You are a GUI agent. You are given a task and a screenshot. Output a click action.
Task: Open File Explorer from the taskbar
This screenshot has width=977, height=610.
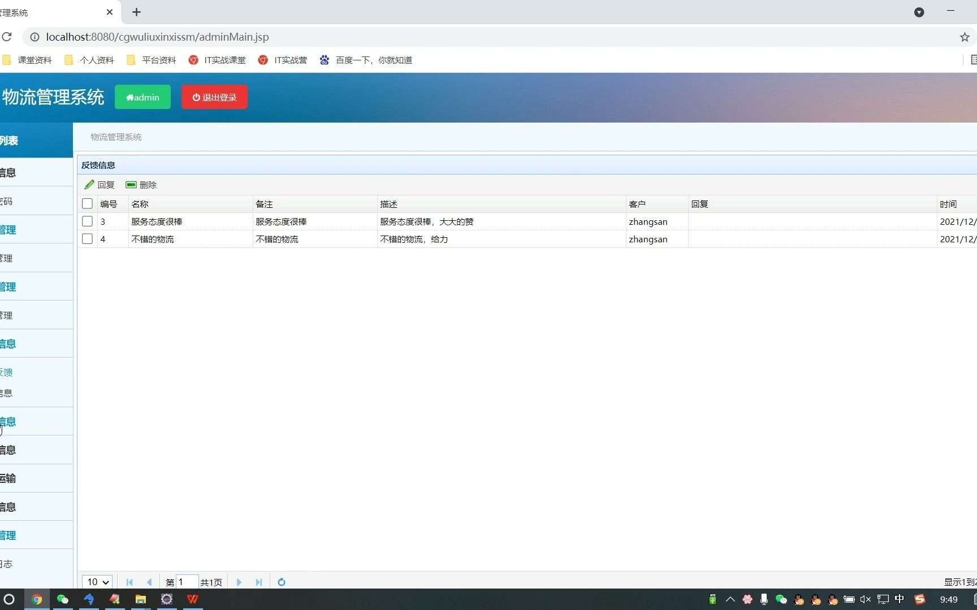pyautogui.click(x=141, y=599)
